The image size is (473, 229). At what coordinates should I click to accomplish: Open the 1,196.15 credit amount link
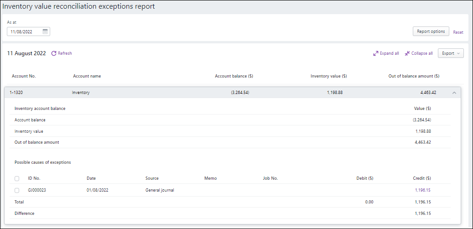pyautogui.click(x=422, y=190)
